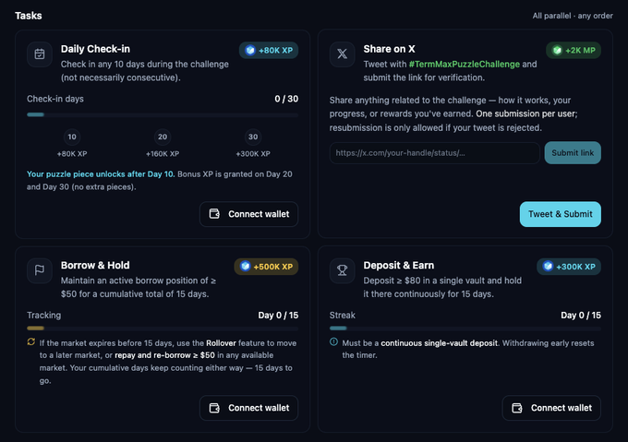Click the Submit link button
The image size is (628, 442).
(x=573, y=153)
